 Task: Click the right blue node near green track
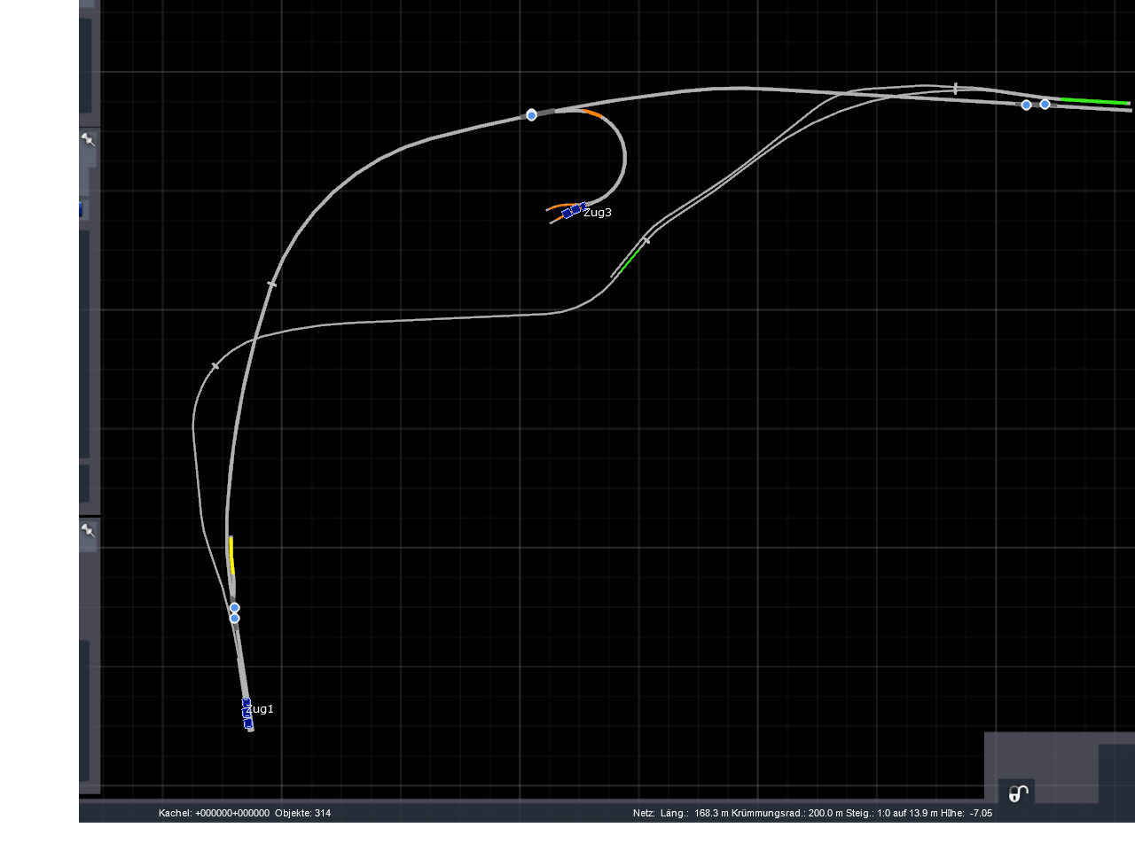point(1045,105)
